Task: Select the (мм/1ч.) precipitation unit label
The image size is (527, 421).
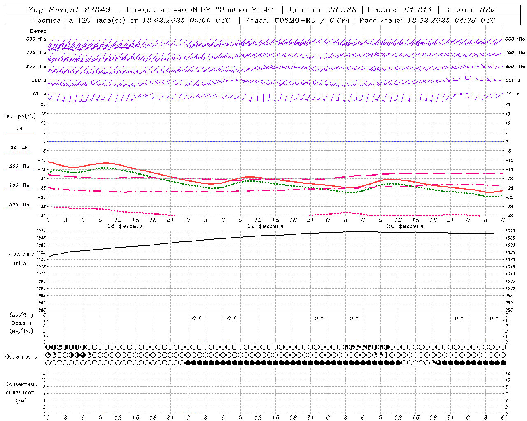Action: click(21, 331)
